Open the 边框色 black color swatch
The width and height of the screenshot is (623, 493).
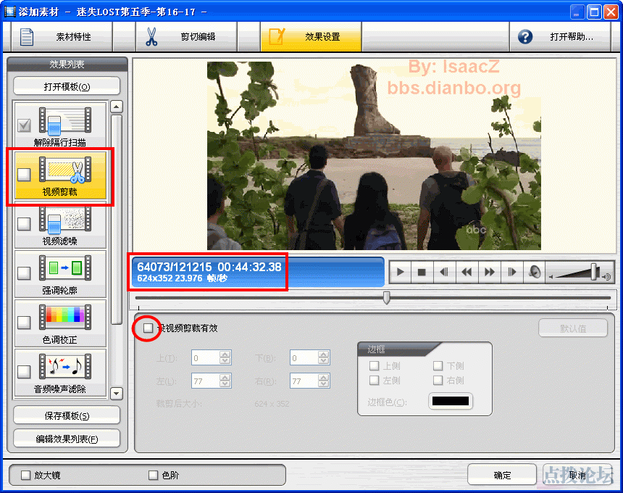coord(450,401)
